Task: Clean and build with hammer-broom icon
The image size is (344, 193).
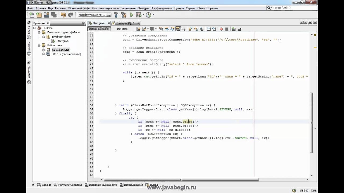Action: (x=123, y=15)
